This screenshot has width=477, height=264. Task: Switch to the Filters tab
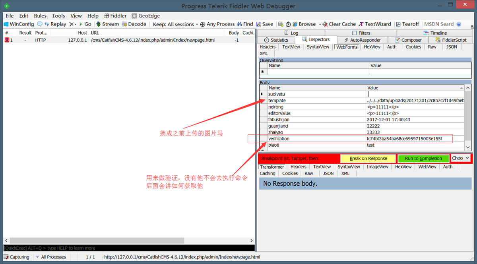pyautogui.click(x=361, y=33)
